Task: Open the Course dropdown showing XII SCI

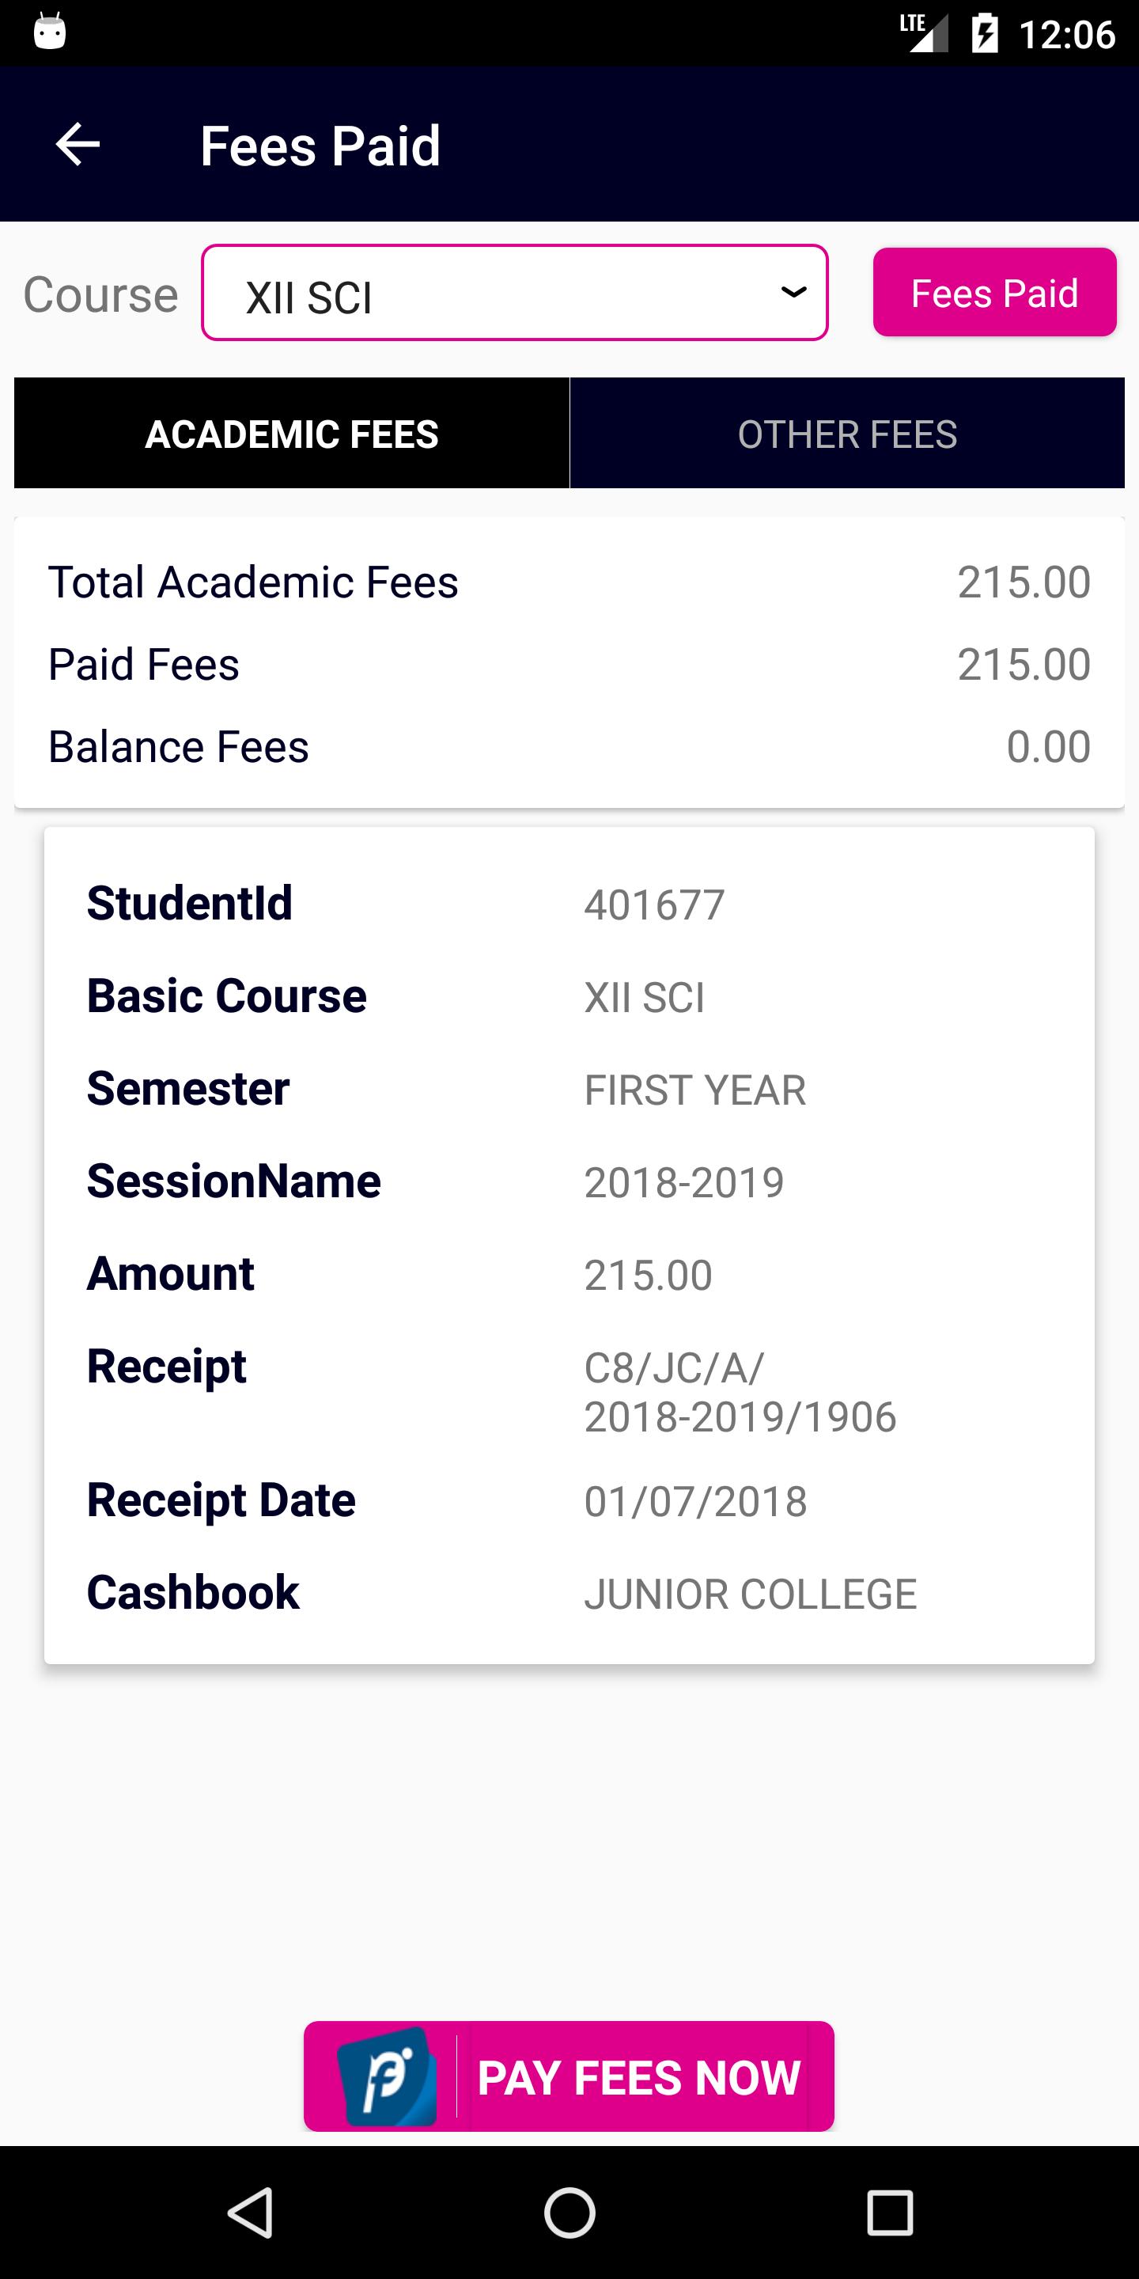Action: (x=515, y=293)
